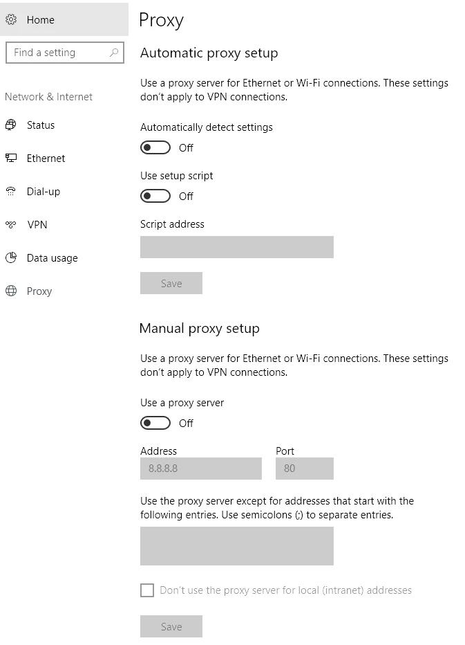465x645 pixels.
Task: Save the automatic proxy script settings
Action: pos(171,283)
